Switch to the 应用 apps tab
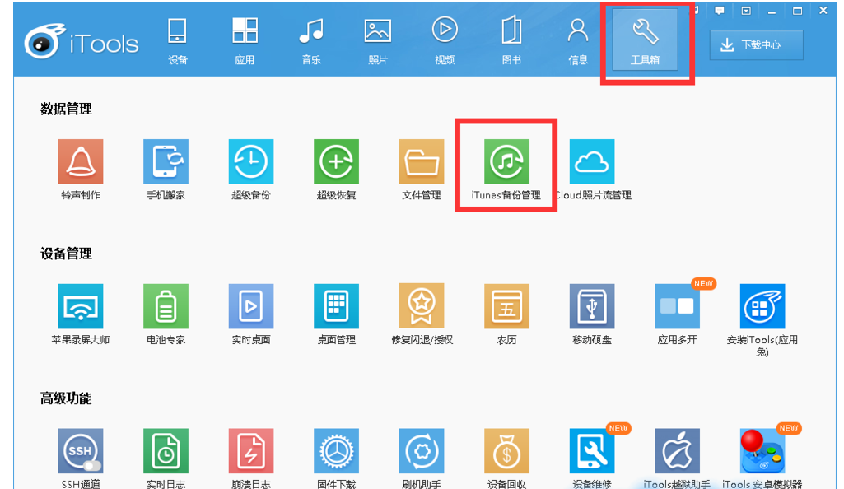Image resolution: width=844 pixels, height=489 pixels. [245, 41]
